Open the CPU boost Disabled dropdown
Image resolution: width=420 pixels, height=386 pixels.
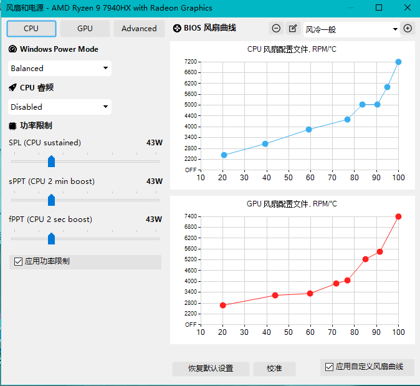point(60,107)
